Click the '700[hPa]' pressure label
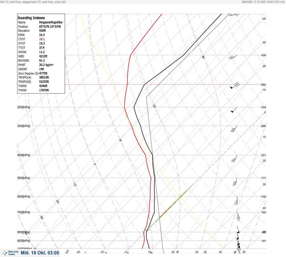The height and width of the screenshot is (257, 286). 24,212
